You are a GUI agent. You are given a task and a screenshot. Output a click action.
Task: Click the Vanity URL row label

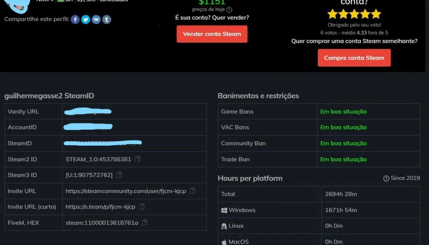(x=23, y=111)
